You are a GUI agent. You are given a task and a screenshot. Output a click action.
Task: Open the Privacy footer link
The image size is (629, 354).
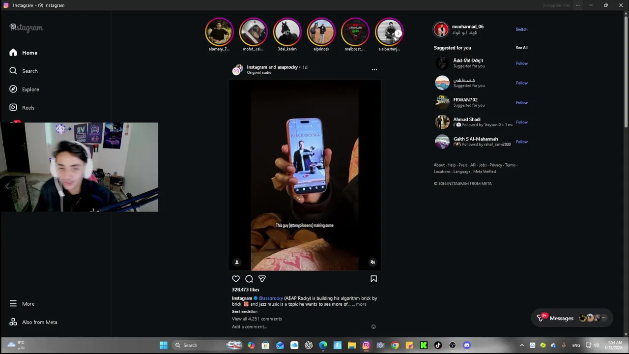point(496,165)
